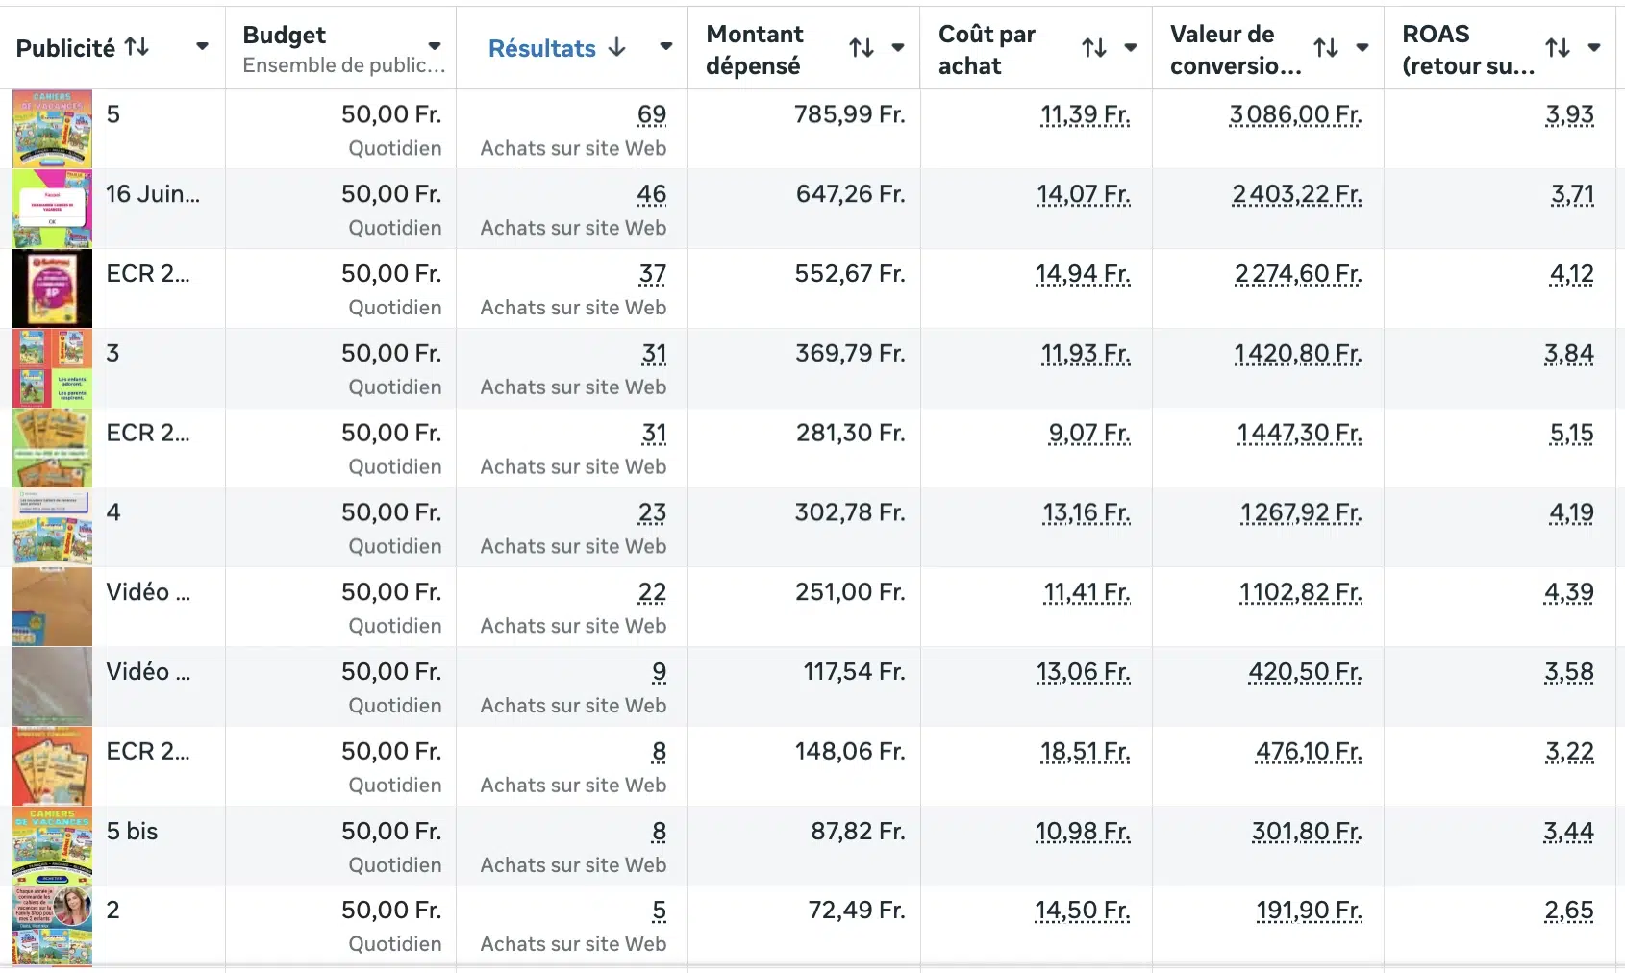Screen dimensions: 1625x973
Task: Click conversion value 420,50 Fr.
Action: coord(1305,672)
